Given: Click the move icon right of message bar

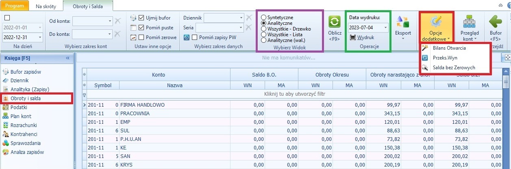Looking at the screenshot, I should pyautogui.click(x=507, y=58).
